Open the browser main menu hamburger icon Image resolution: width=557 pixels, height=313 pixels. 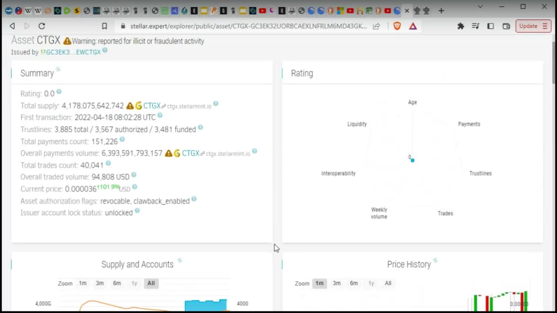(x=545, y=26)
